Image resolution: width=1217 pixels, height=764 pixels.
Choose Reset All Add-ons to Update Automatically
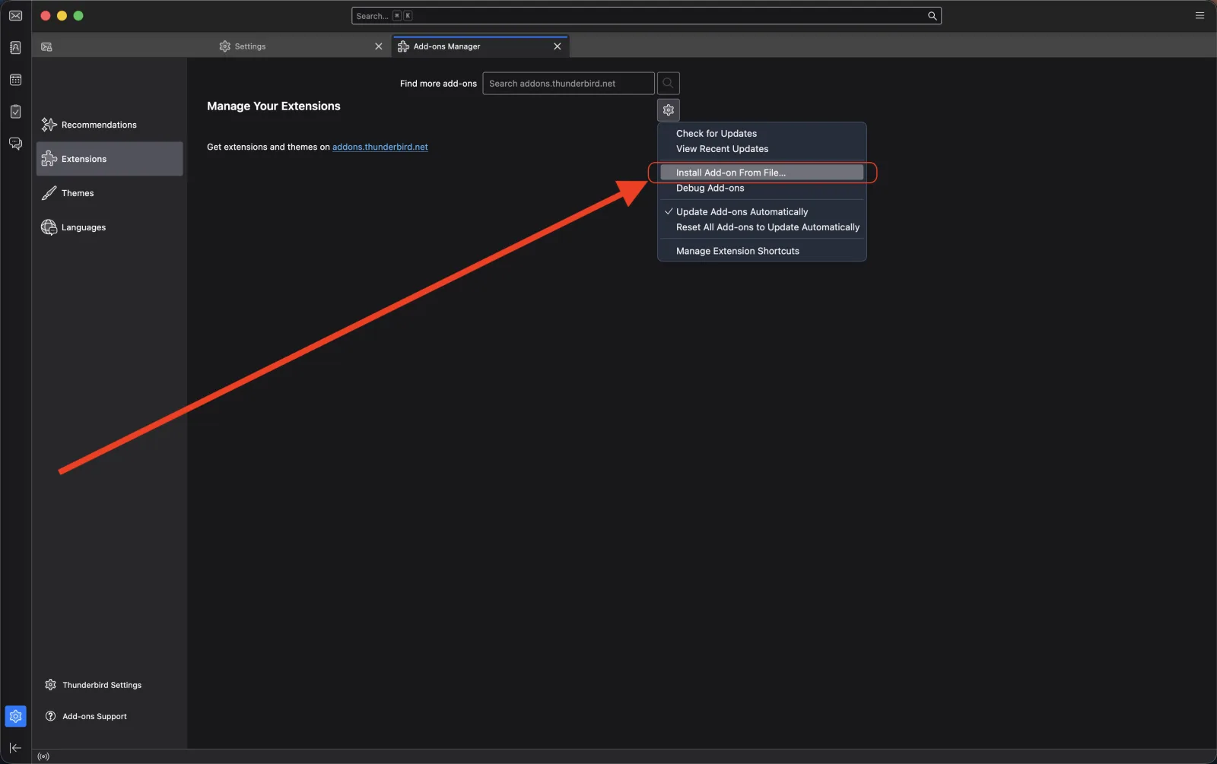click(x=761, y=227)
